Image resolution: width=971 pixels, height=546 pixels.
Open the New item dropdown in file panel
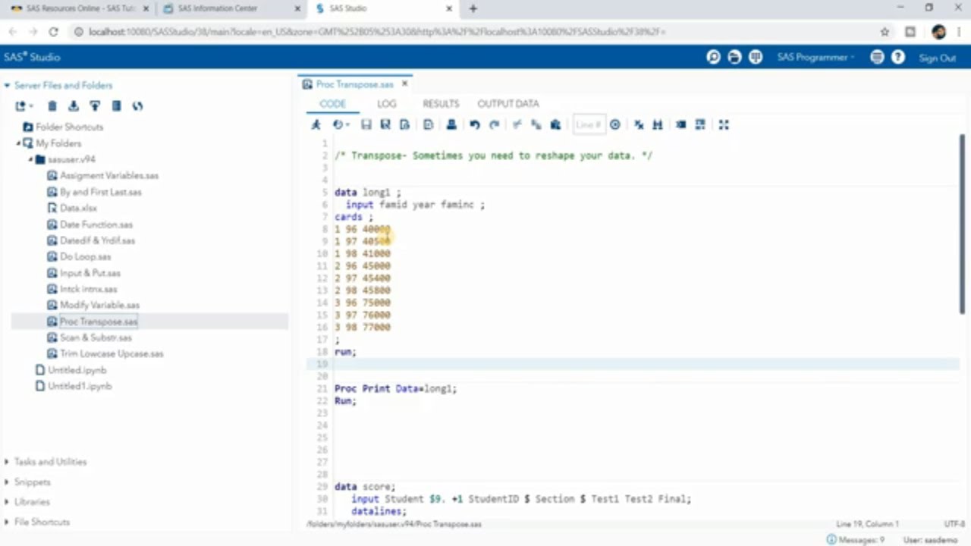(24, 106)
